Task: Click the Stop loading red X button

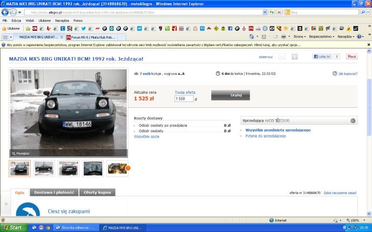Action: [x=279, y=13]
